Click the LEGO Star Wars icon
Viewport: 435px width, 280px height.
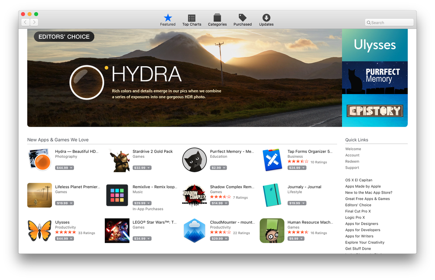click(117, 230)
